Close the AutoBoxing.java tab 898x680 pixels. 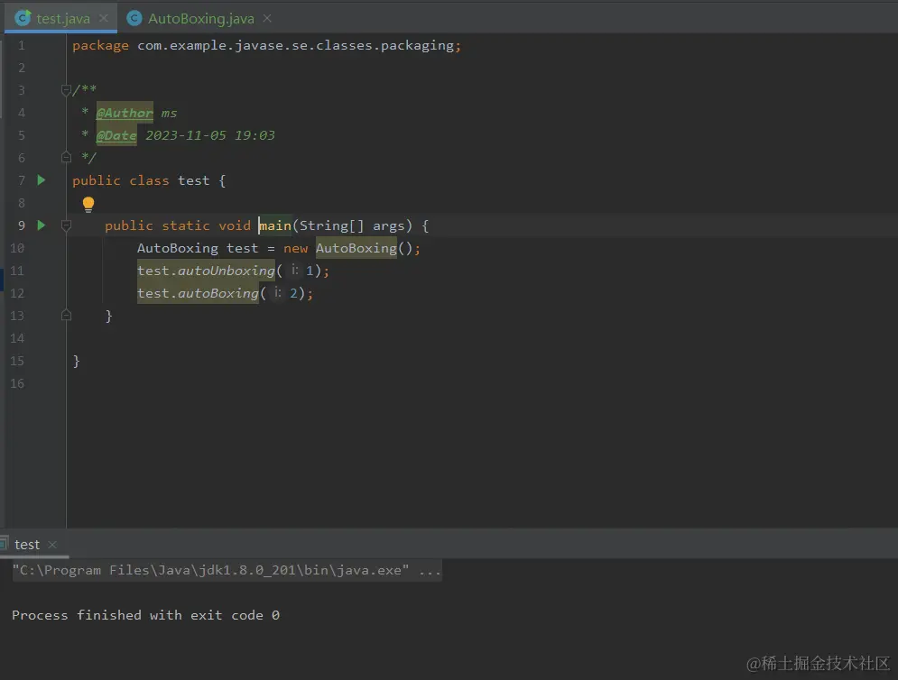pos(267,18)
